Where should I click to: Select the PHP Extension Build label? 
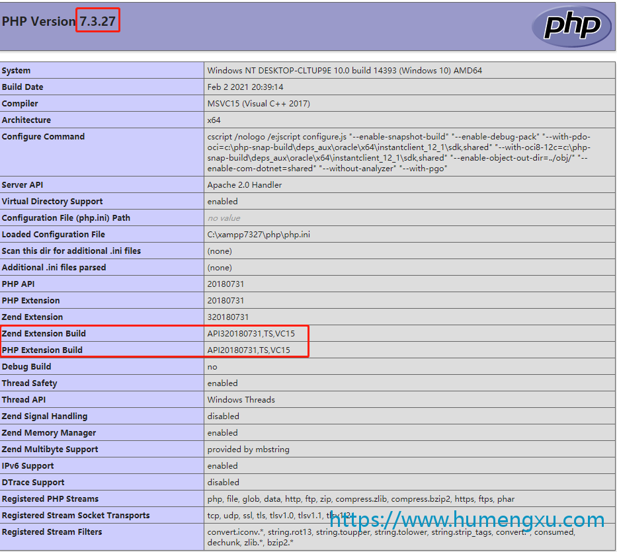click(x=42, y=350)
